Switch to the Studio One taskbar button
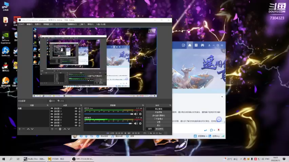 click(34, 159)
